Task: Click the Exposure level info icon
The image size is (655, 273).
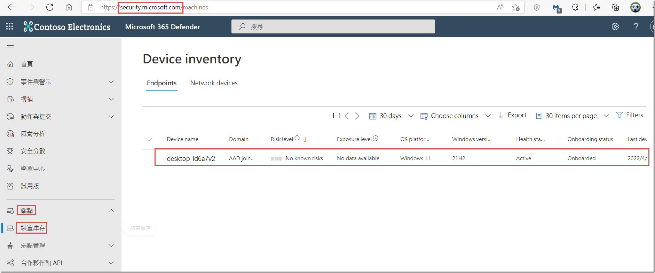Action: [x=376, y=138]
